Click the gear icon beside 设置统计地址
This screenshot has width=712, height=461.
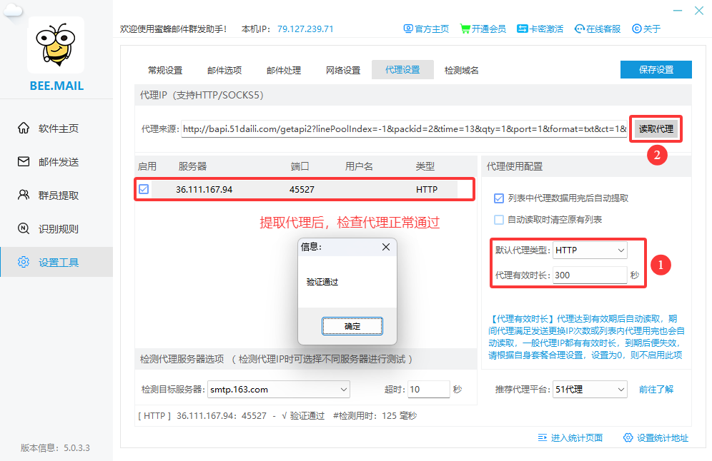tap(628, 437)
